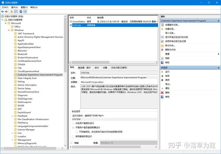Expand the Management folder node

tap(12, 140)
